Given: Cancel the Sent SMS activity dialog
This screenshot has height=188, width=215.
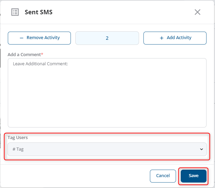Looking at the screenshot, I should tap(163, 176).
